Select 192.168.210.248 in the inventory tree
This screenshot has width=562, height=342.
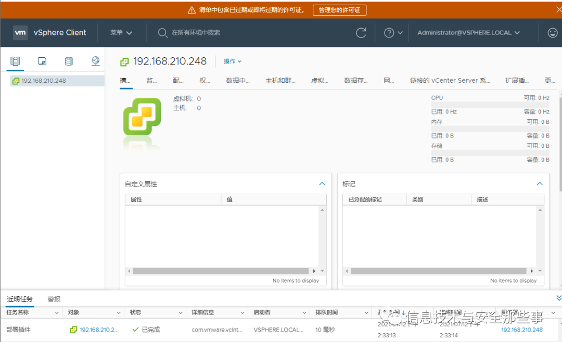pyautogui.click(x=57, y=81)
